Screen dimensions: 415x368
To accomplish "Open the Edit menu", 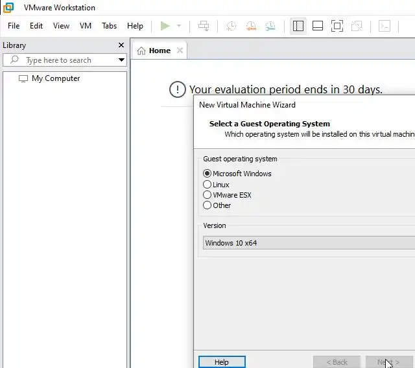I will pos(36,26).
